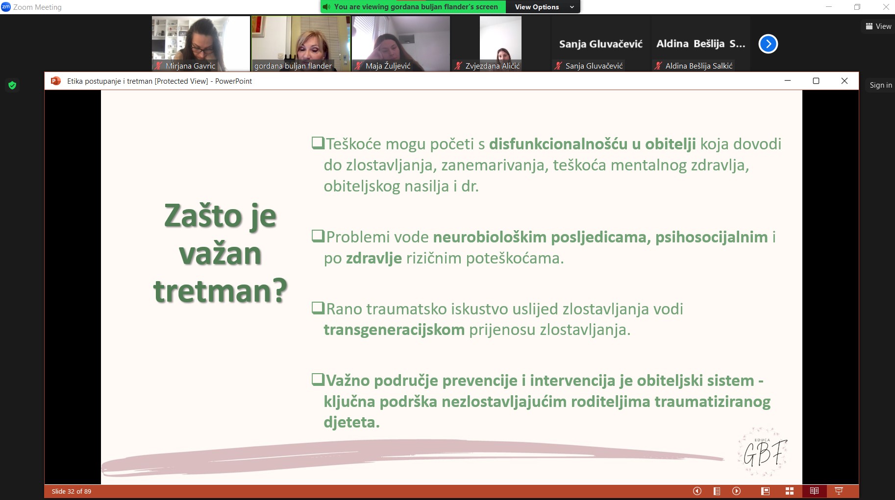The width and height of the screenshot is (895, 500).
Task: Select gordana buljan flander video thumbnail
Action: (x=300, y=44)
